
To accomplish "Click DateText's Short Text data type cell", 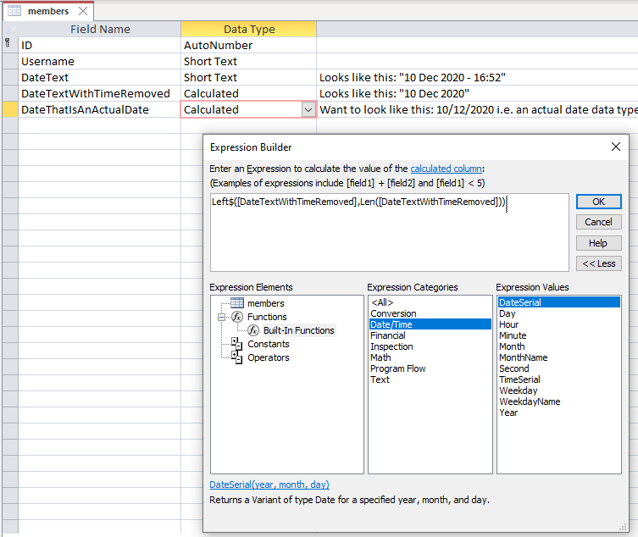I will click(248, 77).
